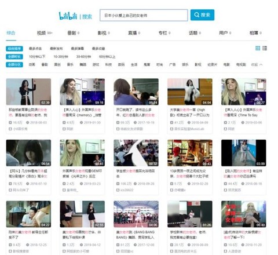Click the blue 搜索 search button
The height and width of the screenshot is (255, 278).
tap(202, 15)
